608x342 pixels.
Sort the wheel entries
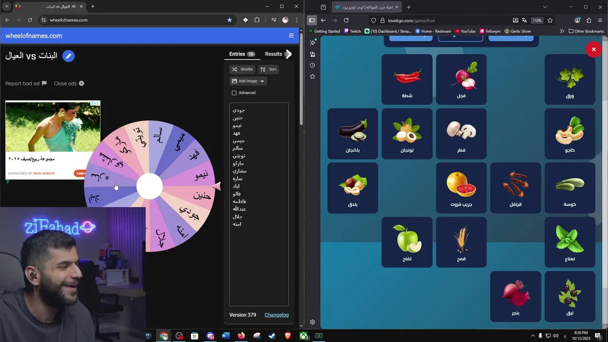click(x=268, y=69)
